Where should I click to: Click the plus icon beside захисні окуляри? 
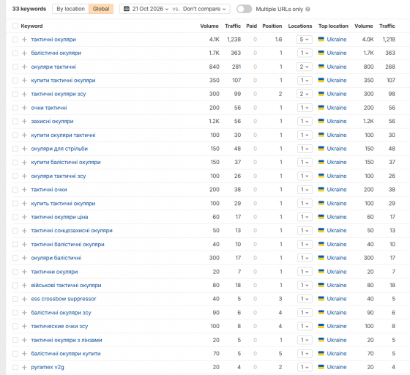coord(24,122)
